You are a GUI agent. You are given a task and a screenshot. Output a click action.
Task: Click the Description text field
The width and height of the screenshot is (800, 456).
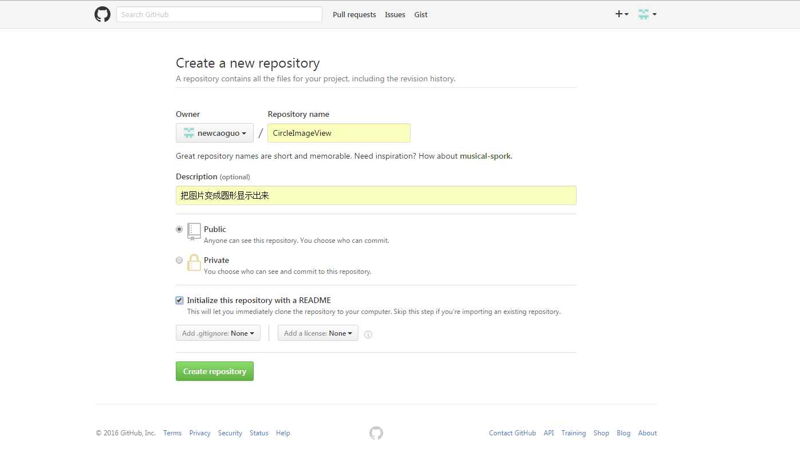coord(376,195)
